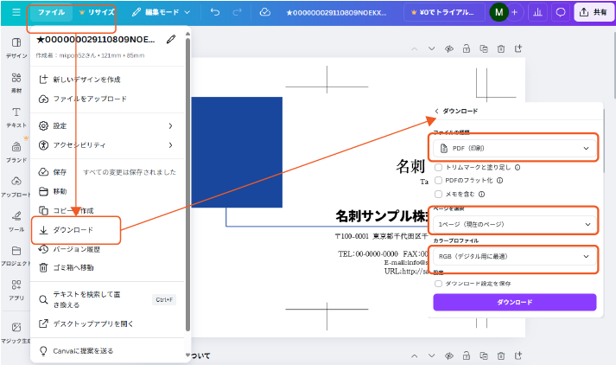Screen dimensions: 616x365
Task: Open the 素材 elements panel
Action: tap(16, 82)
